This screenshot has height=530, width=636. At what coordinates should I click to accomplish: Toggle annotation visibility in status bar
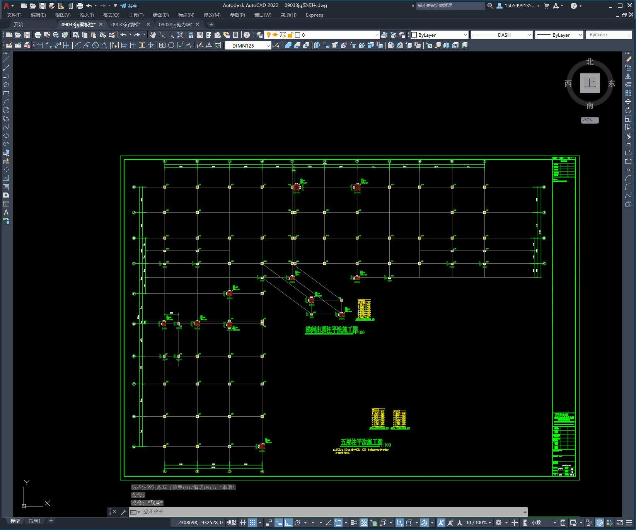pos(441,523)
